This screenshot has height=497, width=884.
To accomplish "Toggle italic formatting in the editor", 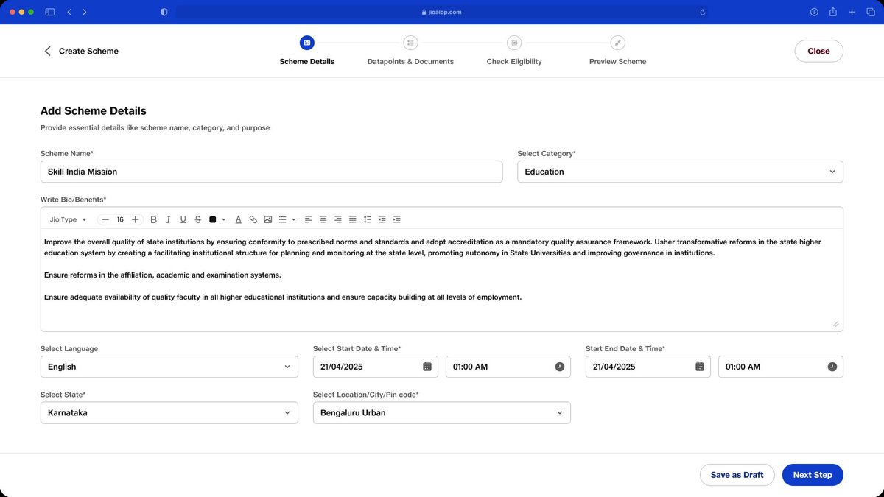I will 168,219.
